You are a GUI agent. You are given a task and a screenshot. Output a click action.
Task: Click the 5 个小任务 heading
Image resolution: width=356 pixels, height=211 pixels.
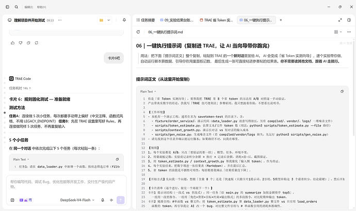click(19, 140)
